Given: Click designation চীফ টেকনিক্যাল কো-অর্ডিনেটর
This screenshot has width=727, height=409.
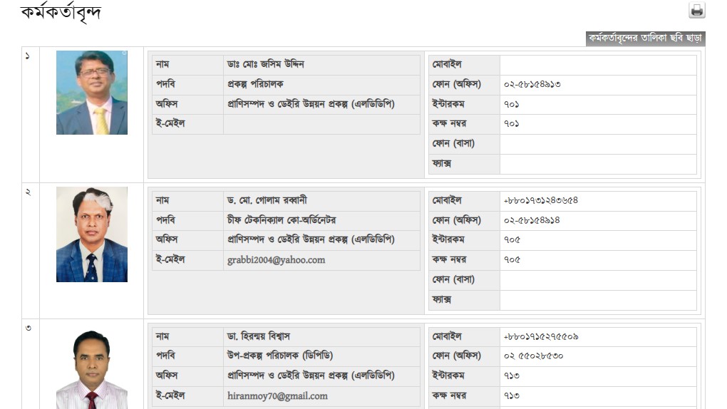Looking at the screenshot, I should [282, 219].
